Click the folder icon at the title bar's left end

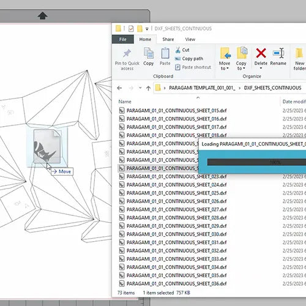coord(118,28)
